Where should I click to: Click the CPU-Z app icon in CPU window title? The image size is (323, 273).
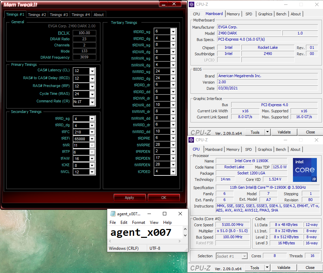click(x=191, y=140)
